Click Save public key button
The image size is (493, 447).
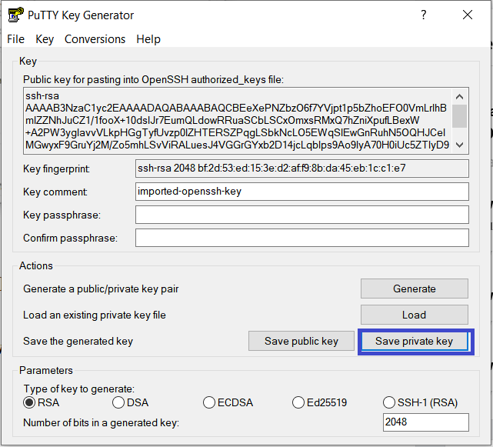pyautogui.click(x=301, y=341)
